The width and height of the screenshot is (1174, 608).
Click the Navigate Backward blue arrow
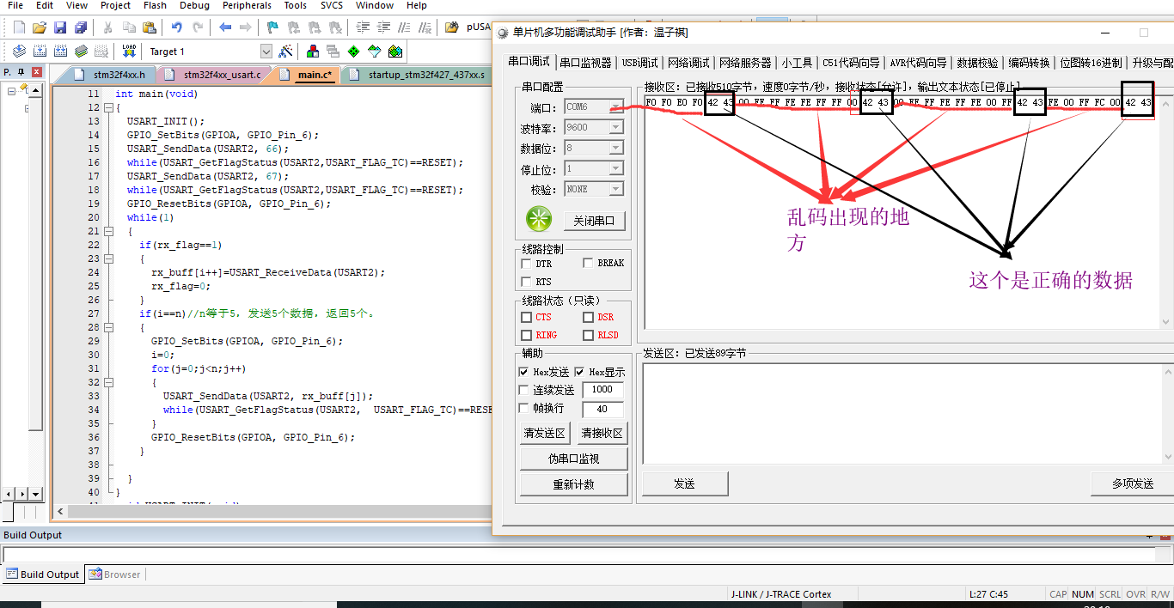coord(225,27)
